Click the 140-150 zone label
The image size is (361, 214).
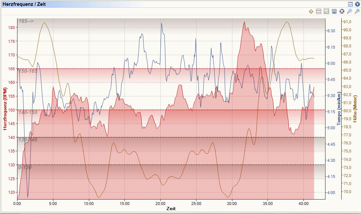tap(28, 112)
